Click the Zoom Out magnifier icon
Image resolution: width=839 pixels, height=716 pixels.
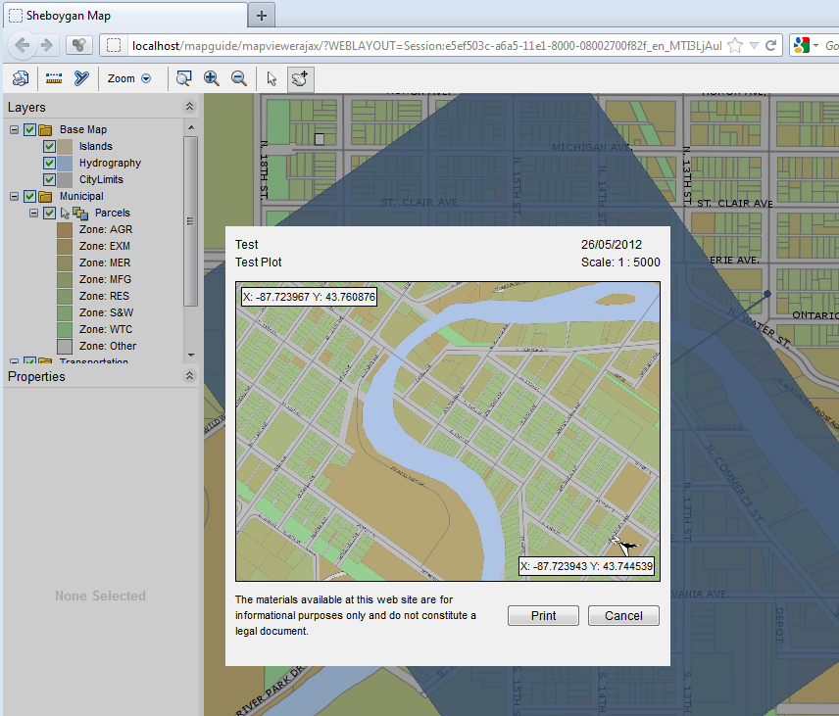(239, 78)
